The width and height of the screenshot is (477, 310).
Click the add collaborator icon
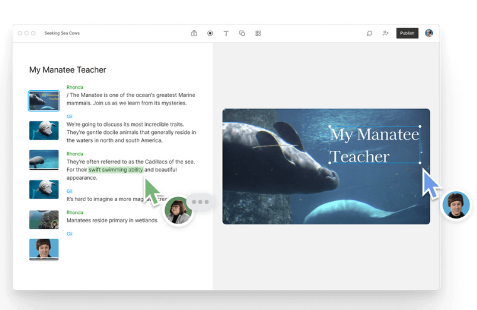[385, 33]
